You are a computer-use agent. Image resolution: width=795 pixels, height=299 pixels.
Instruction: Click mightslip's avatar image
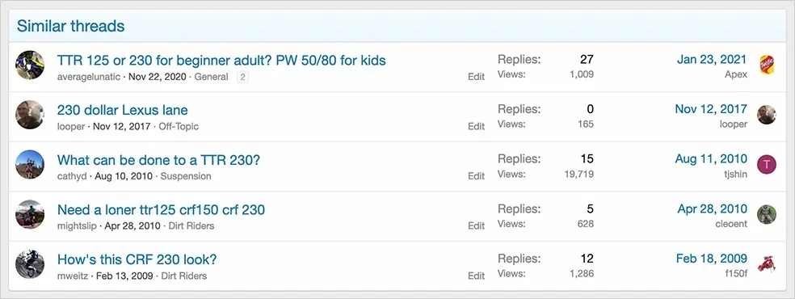click(30, 214)
